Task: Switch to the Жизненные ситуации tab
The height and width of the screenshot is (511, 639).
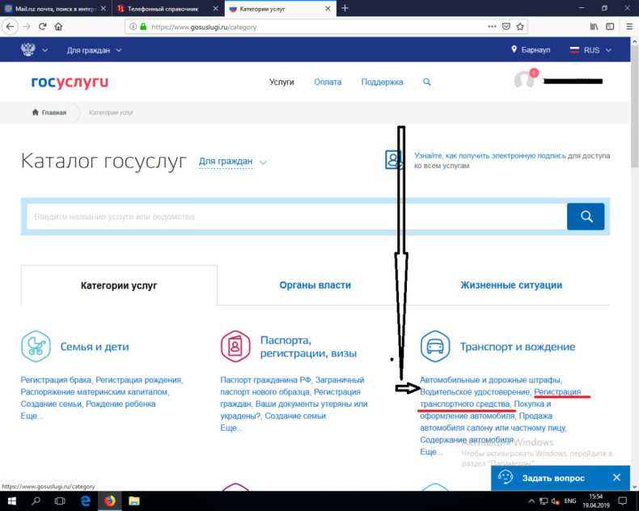Action: click(511, 285)
